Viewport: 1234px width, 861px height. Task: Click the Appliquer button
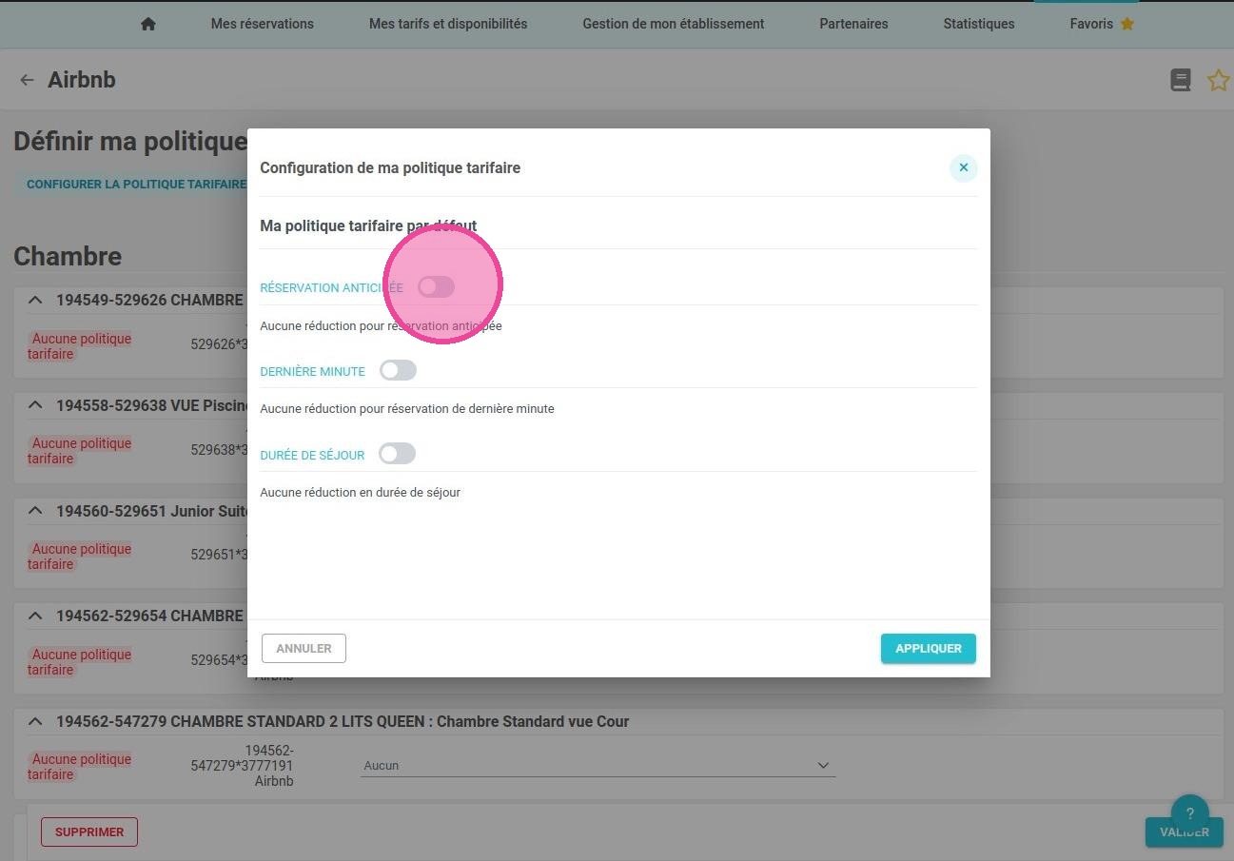click(929, 648)
